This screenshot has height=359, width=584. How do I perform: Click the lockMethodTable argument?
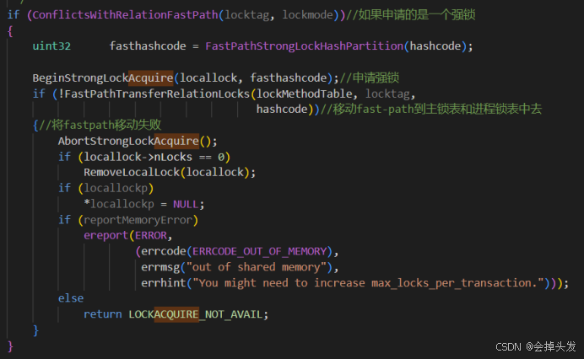pos(305,94)
